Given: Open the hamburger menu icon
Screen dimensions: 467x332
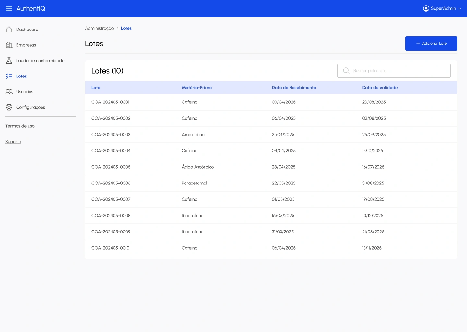Looking at the screenshot, I should pyautogui.click(x=9, y=8).
